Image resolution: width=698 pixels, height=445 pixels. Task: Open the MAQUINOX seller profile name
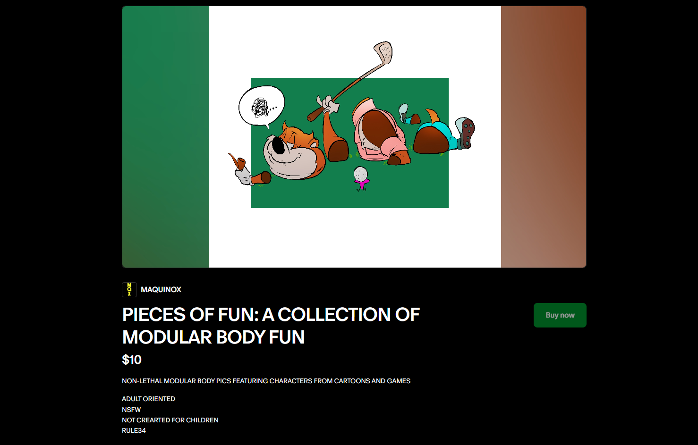(x=161, y=290)
